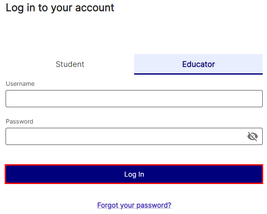Click the Log in to your account heading
The height and width of the screenshot is (214, 267).
pos(60,8)
